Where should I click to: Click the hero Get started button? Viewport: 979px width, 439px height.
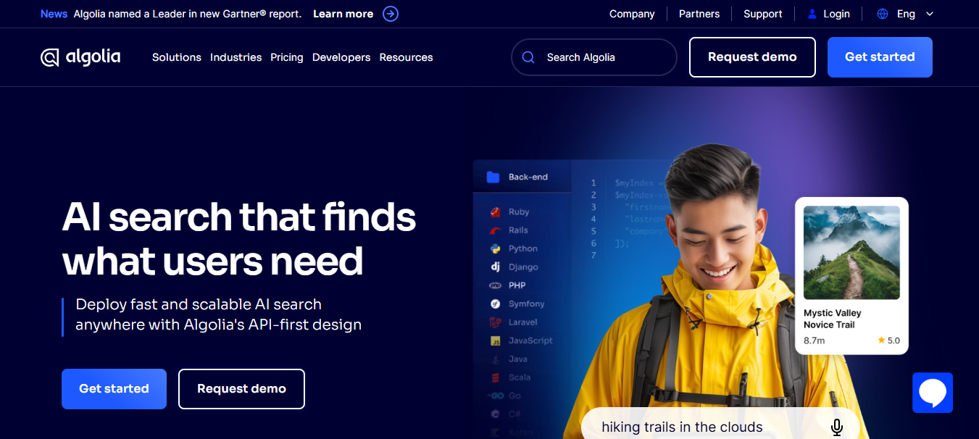point(114,389)
